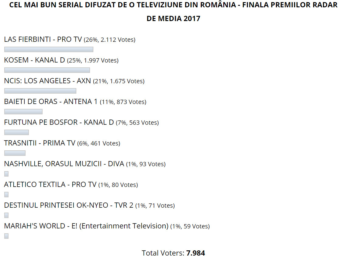Viewport: 344px width, 258px height.
Task: Click the small ATLETICO TEXTILA result bar
Action: 6,195
